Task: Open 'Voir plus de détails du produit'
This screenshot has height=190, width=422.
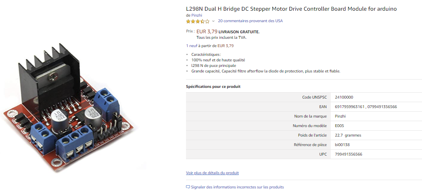Action: tap(212, 173)
